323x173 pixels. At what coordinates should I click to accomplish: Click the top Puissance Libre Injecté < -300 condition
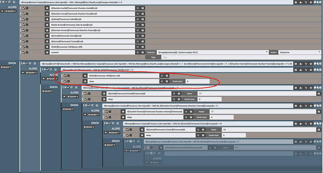tap(156, 2)
